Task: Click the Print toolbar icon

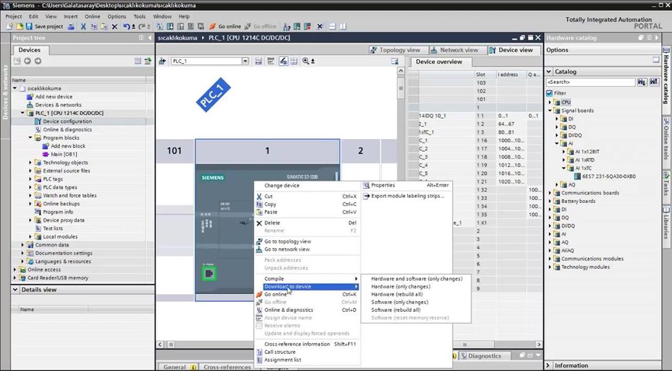Action: tap(71, 27)
